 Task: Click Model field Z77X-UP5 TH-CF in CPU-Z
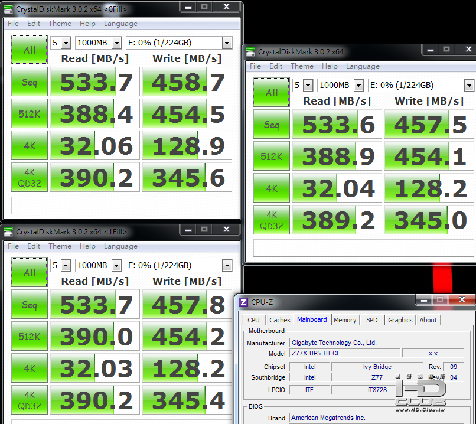tap(345, 354)
